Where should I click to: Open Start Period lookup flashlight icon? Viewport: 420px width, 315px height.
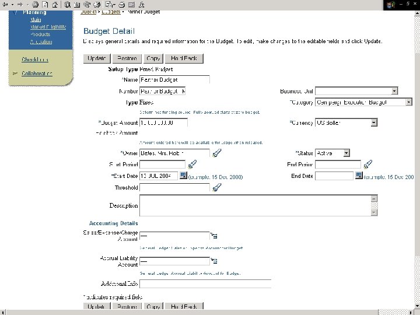click(192, 164)
